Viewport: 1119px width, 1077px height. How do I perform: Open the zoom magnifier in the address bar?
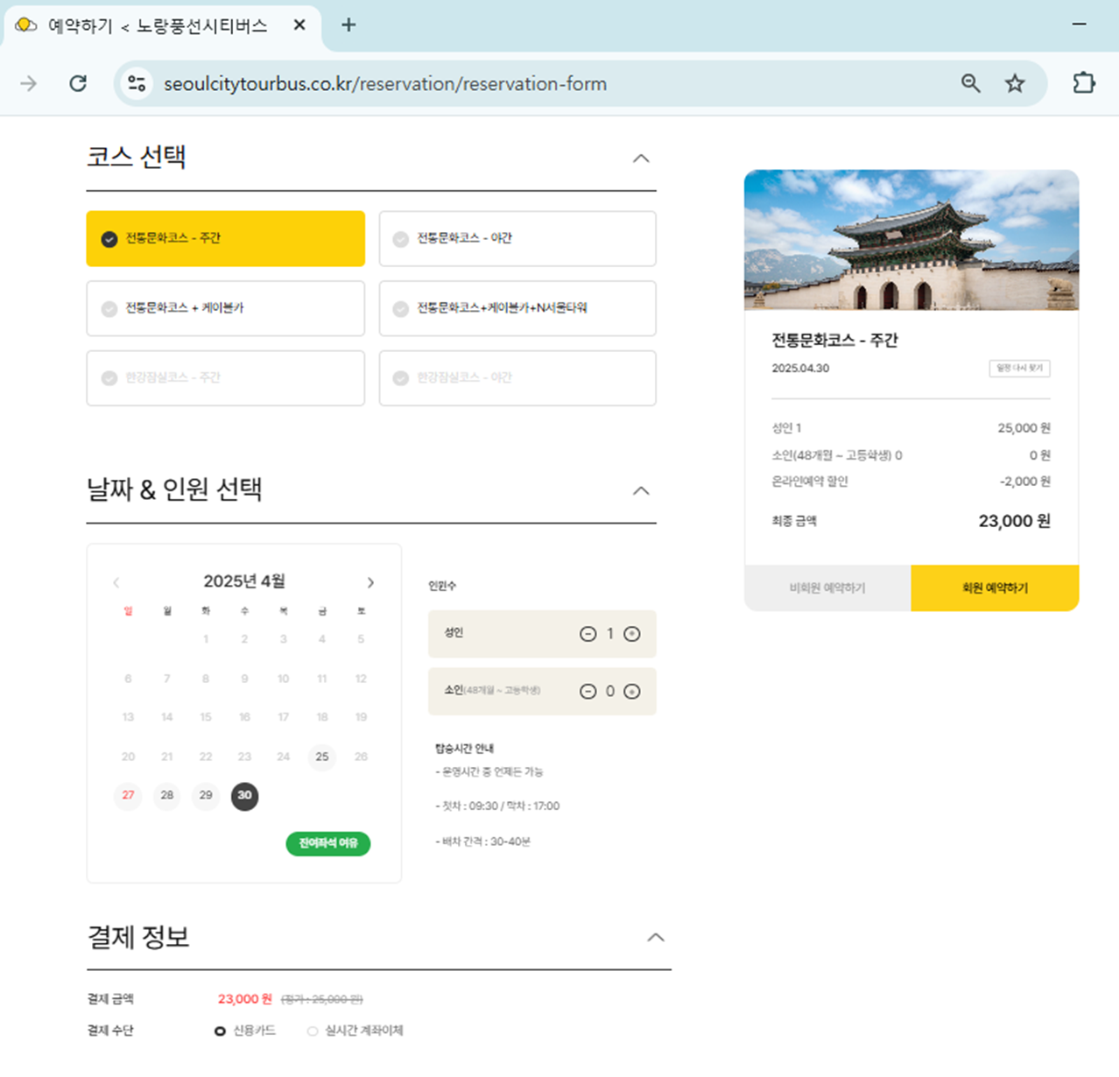pyautogui.click(x=969, y=83)
